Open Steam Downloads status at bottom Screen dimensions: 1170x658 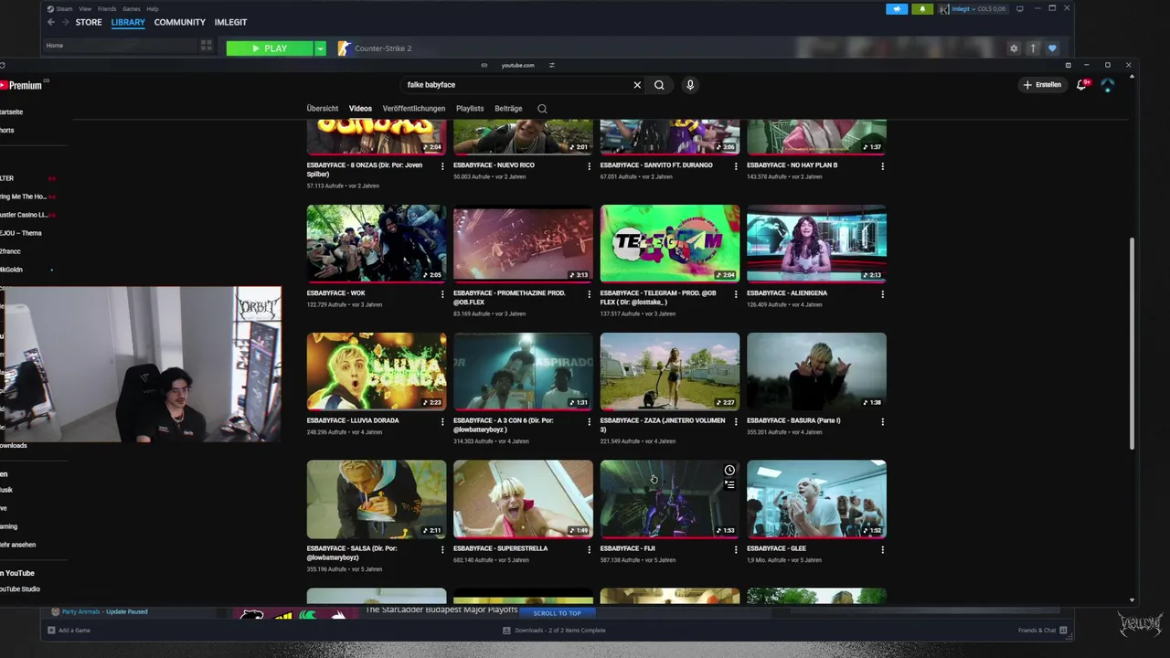(554, 631)
